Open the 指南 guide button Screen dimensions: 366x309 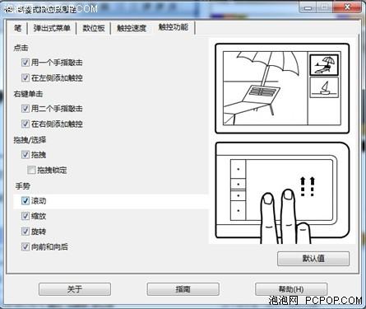coord(183,289)
